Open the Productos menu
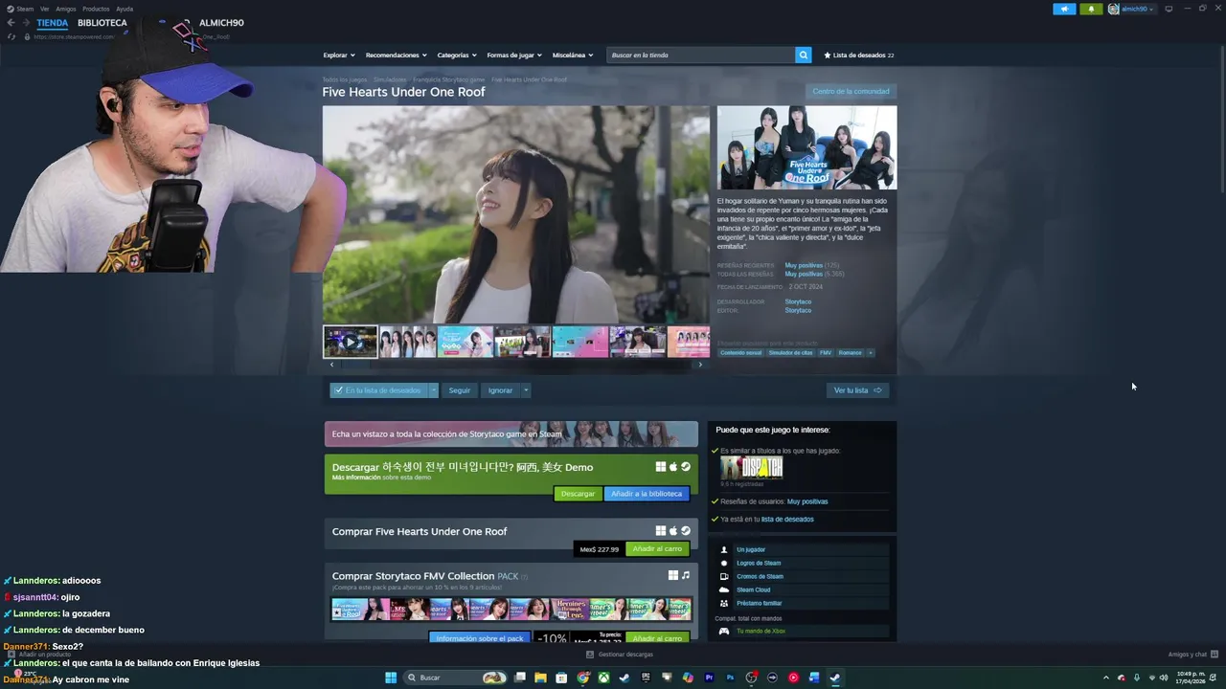The width and height of the screenshot is (1226, 689). click(x=96, y=9)
